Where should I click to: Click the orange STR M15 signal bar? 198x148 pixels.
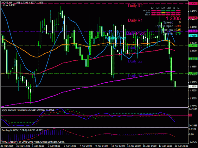pyautogui.click(x=163, y=13)
